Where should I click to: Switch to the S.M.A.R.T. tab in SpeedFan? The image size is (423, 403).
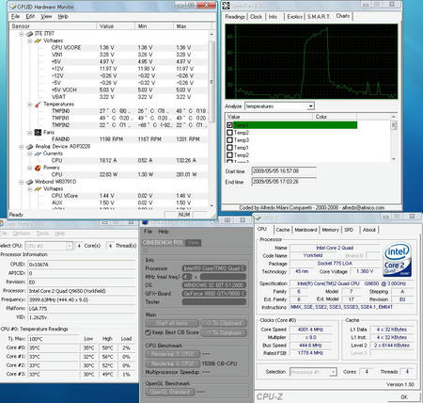point(319,17)
